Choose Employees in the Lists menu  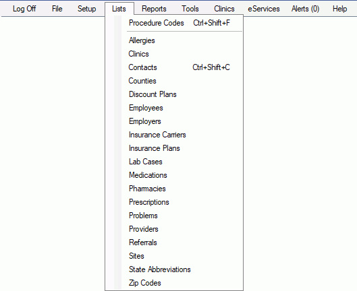tap(174, 108)
